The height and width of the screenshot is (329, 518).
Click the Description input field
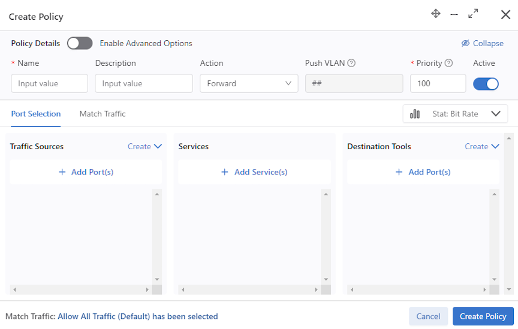144,83
